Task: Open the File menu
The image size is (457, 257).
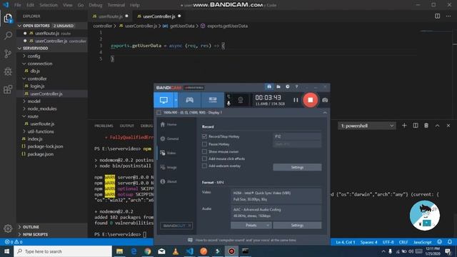Action: tap(17, 5)
